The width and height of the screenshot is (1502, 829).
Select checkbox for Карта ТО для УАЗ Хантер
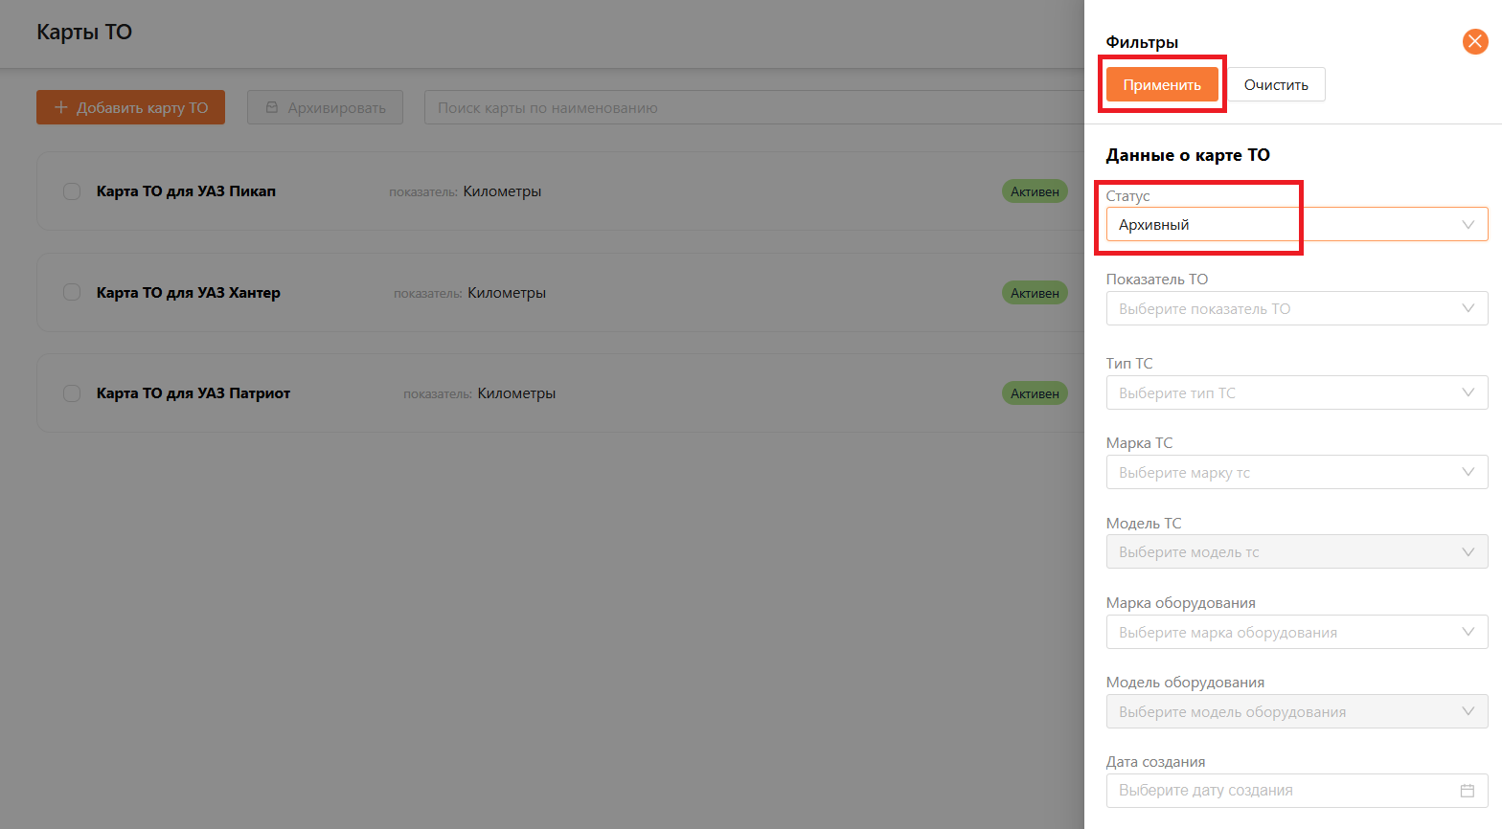click(x=72, y=293)
